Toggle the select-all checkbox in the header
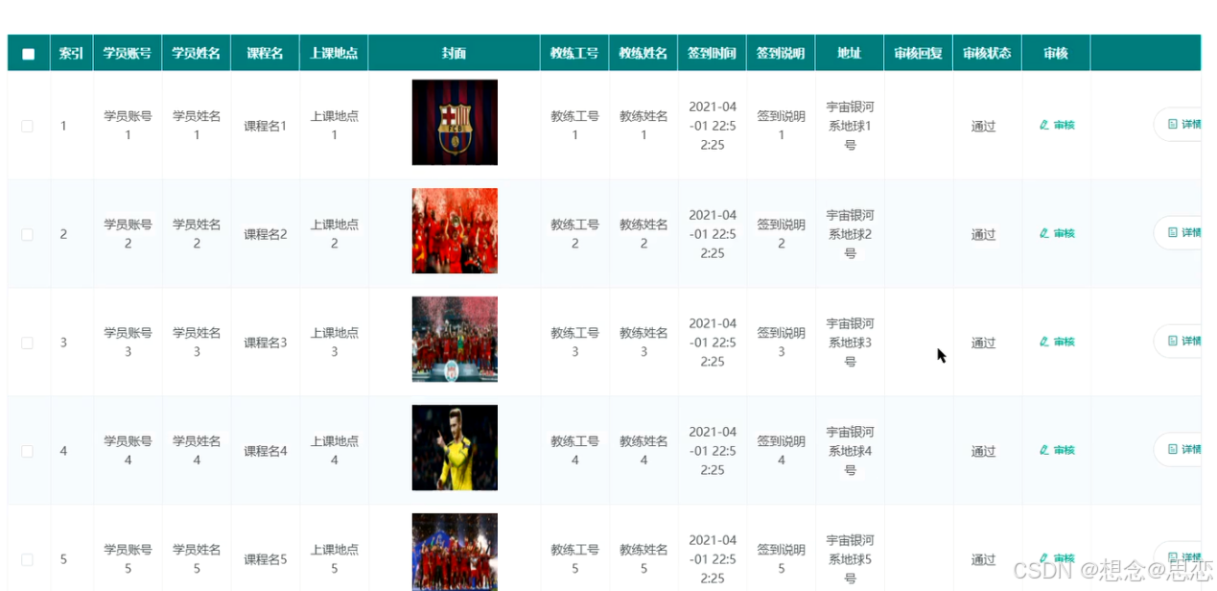Image resolution: width=1217 pixels, height=591 pixels. [28, 55]
